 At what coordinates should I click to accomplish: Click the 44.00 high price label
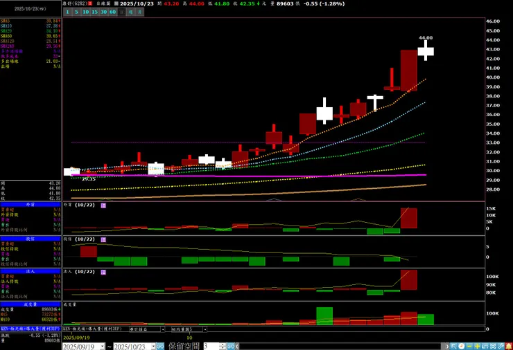click(x=426, y=38)
